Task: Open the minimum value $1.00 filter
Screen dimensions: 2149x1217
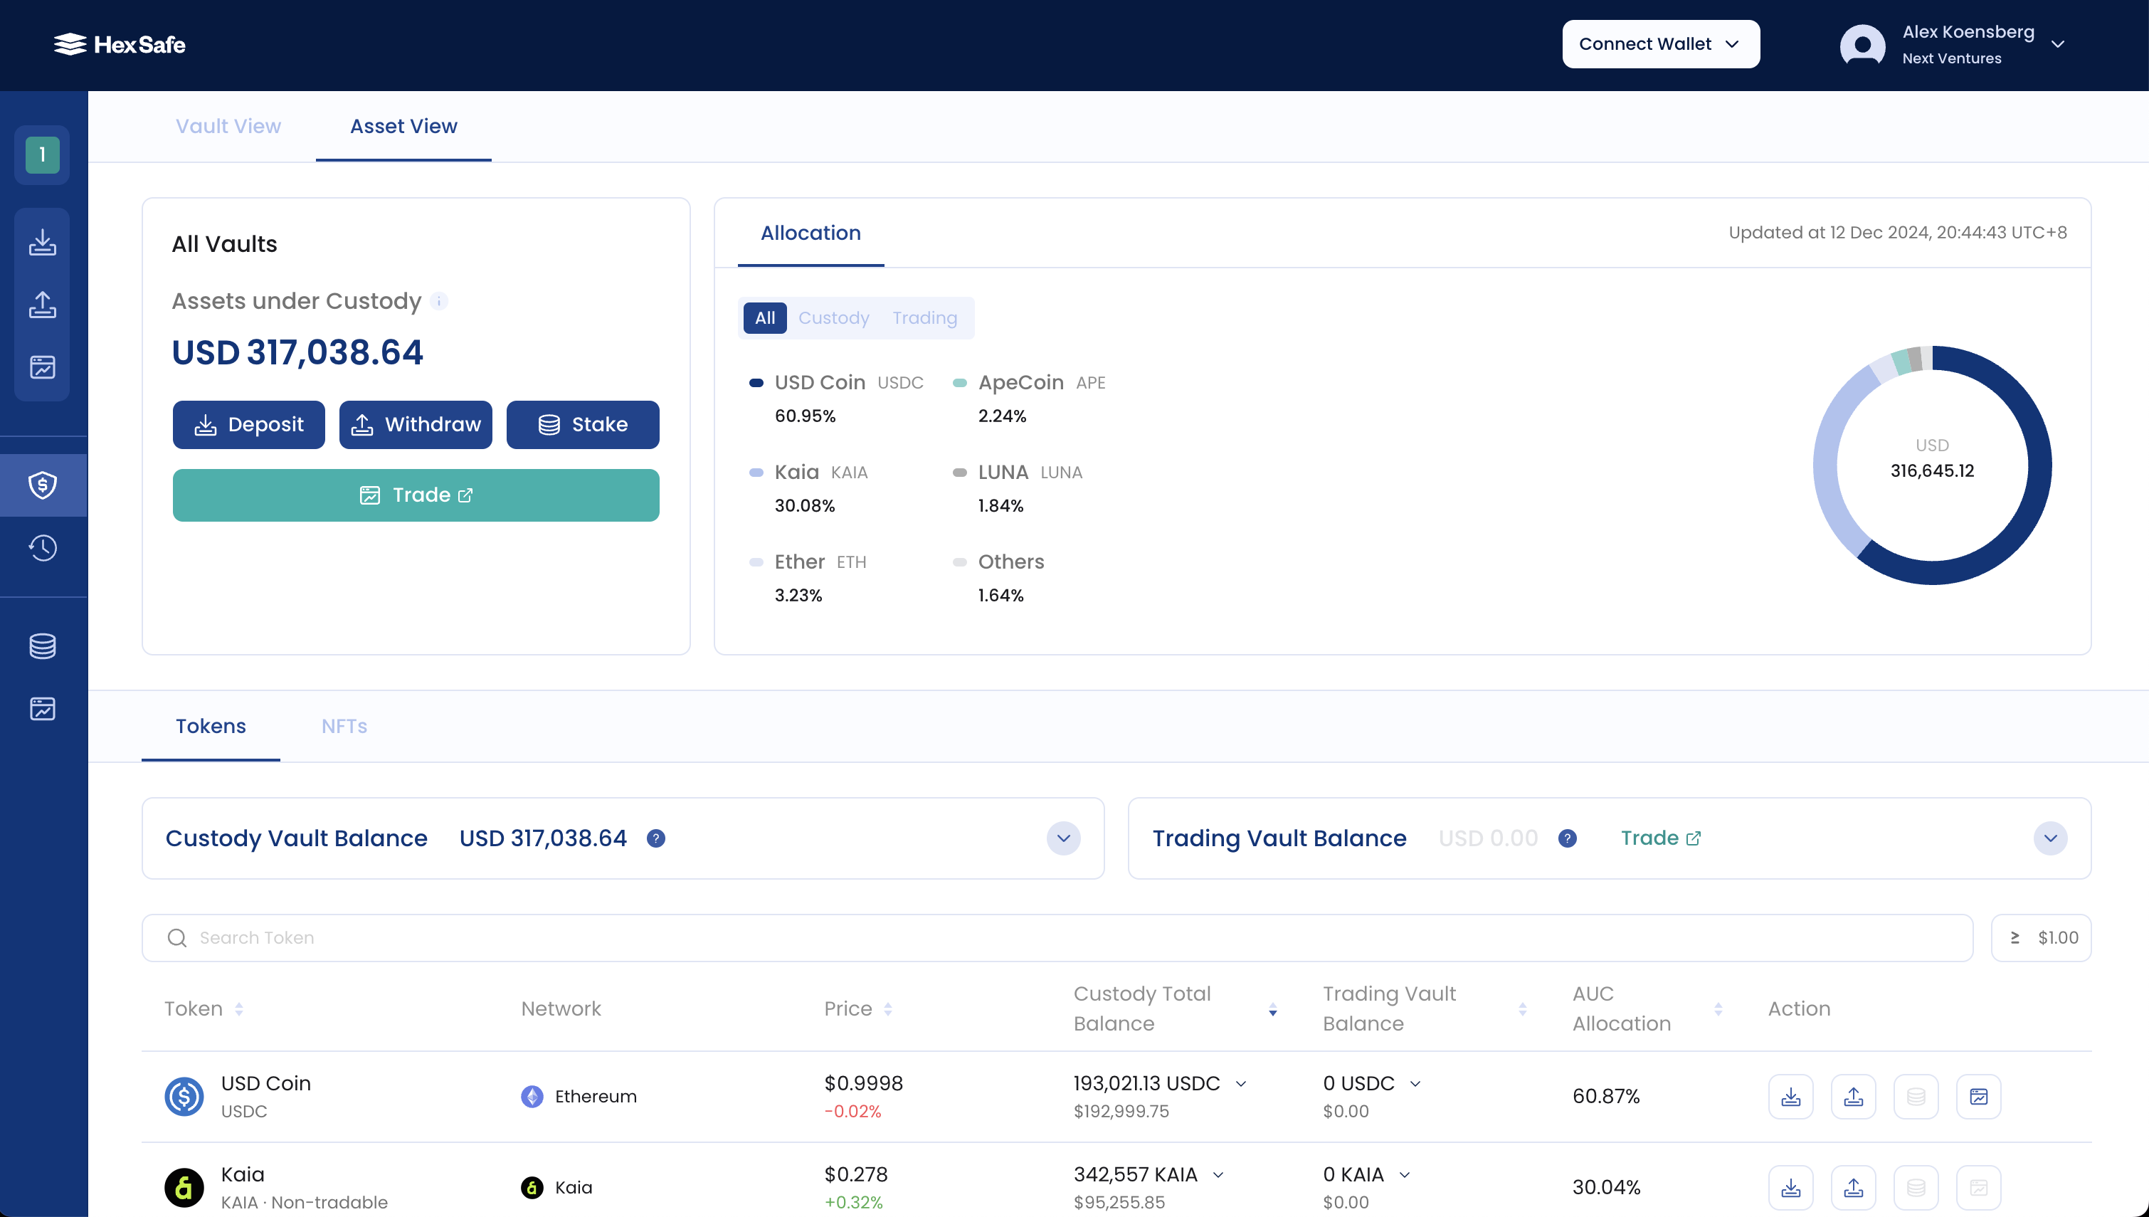Action: coord(2042,938)
